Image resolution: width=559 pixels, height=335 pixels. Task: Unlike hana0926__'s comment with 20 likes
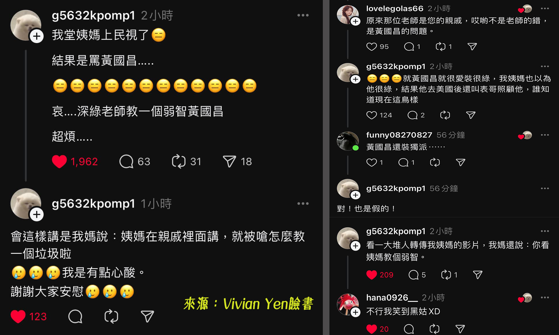(x=371, y=329)
